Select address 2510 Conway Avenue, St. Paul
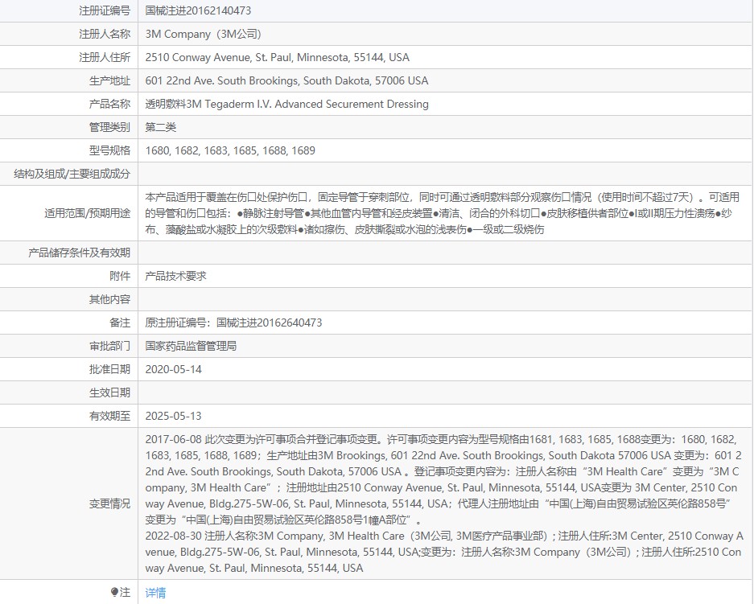Viewport: 754px width, 604px height. click(x=278, y=57)
